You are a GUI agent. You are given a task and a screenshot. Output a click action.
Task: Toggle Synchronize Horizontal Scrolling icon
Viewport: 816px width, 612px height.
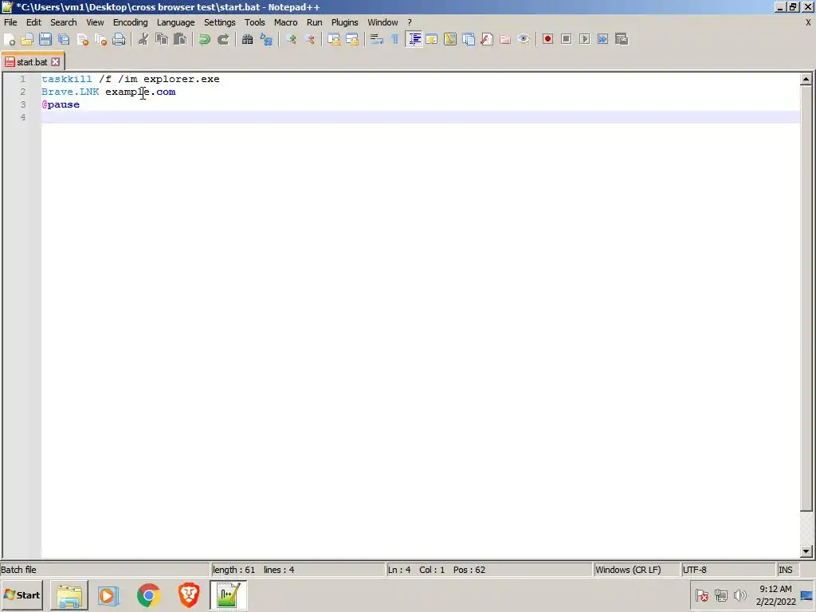(352, 40)
